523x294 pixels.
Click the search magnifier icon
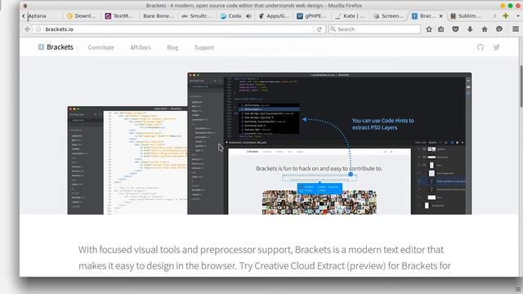[x=333, y=29]
